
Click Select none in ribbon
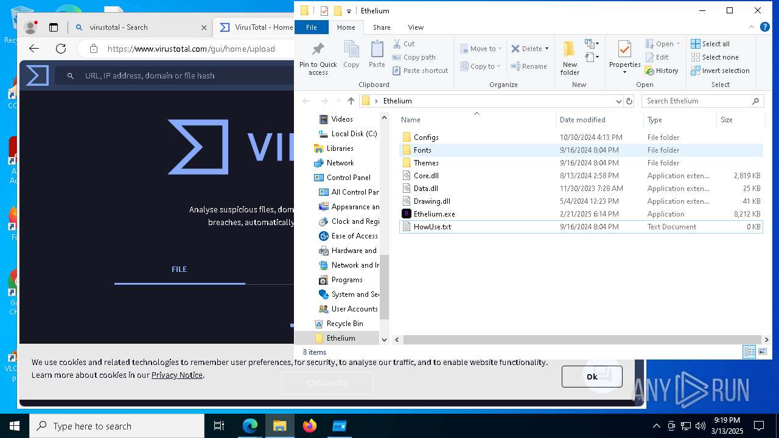pos(714,57)
